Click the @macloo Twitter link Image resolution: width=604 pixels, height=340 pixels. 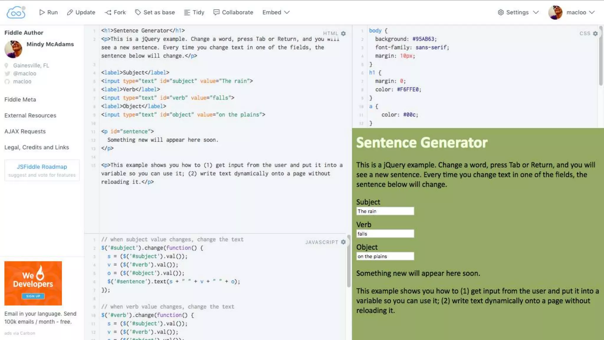24,73
